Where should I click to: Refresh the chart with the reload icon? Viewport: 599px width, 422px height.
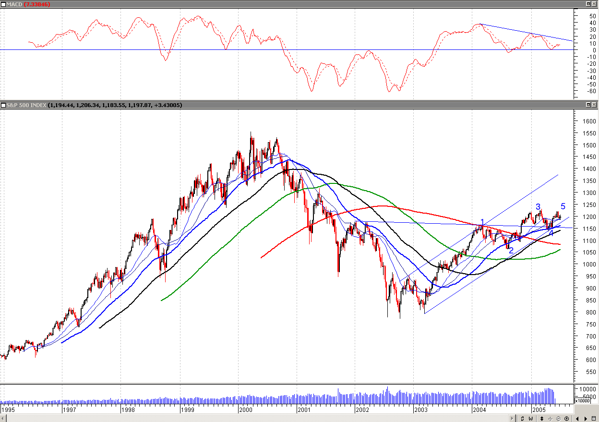point(523,419)
